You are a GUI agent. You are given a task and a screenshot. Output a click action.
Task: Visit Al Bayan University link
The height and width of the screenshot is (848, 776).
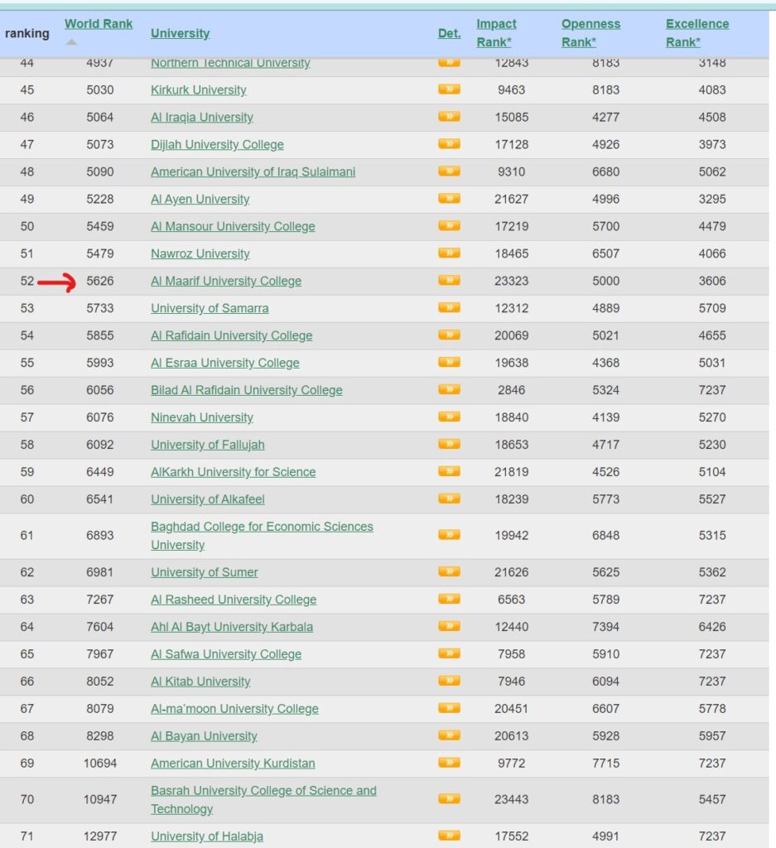(204, 736)
